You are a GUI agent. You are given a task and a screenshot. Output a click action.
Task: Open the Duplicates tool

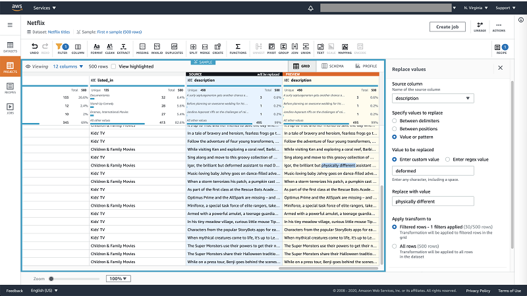click(174, 48)
